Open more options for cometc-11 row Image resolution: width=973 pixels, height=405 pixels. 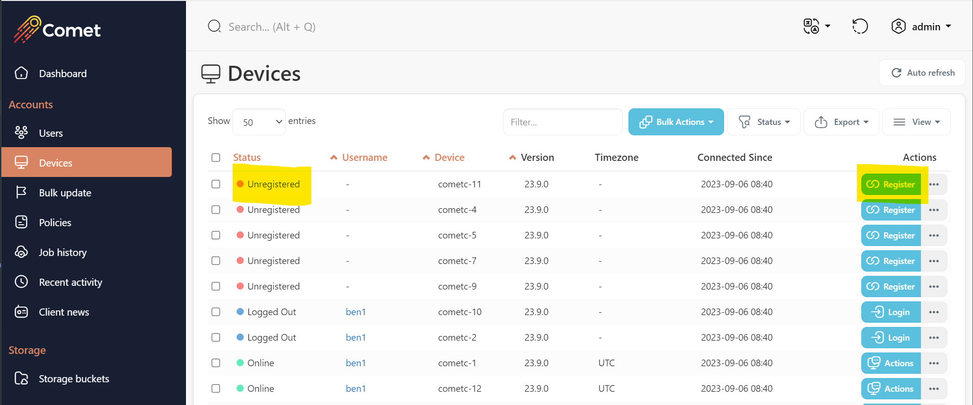tap(934, 185)
